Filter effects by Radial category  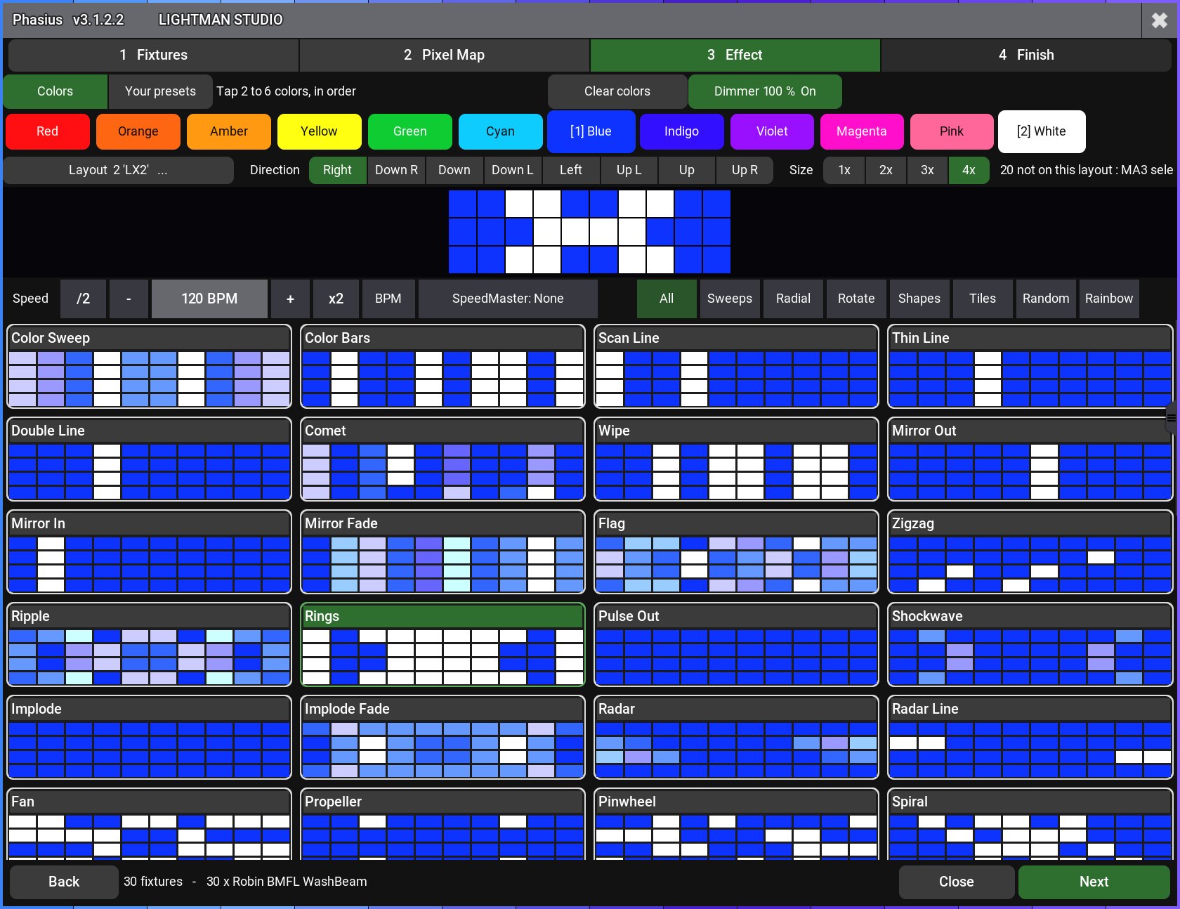point(793,299)
